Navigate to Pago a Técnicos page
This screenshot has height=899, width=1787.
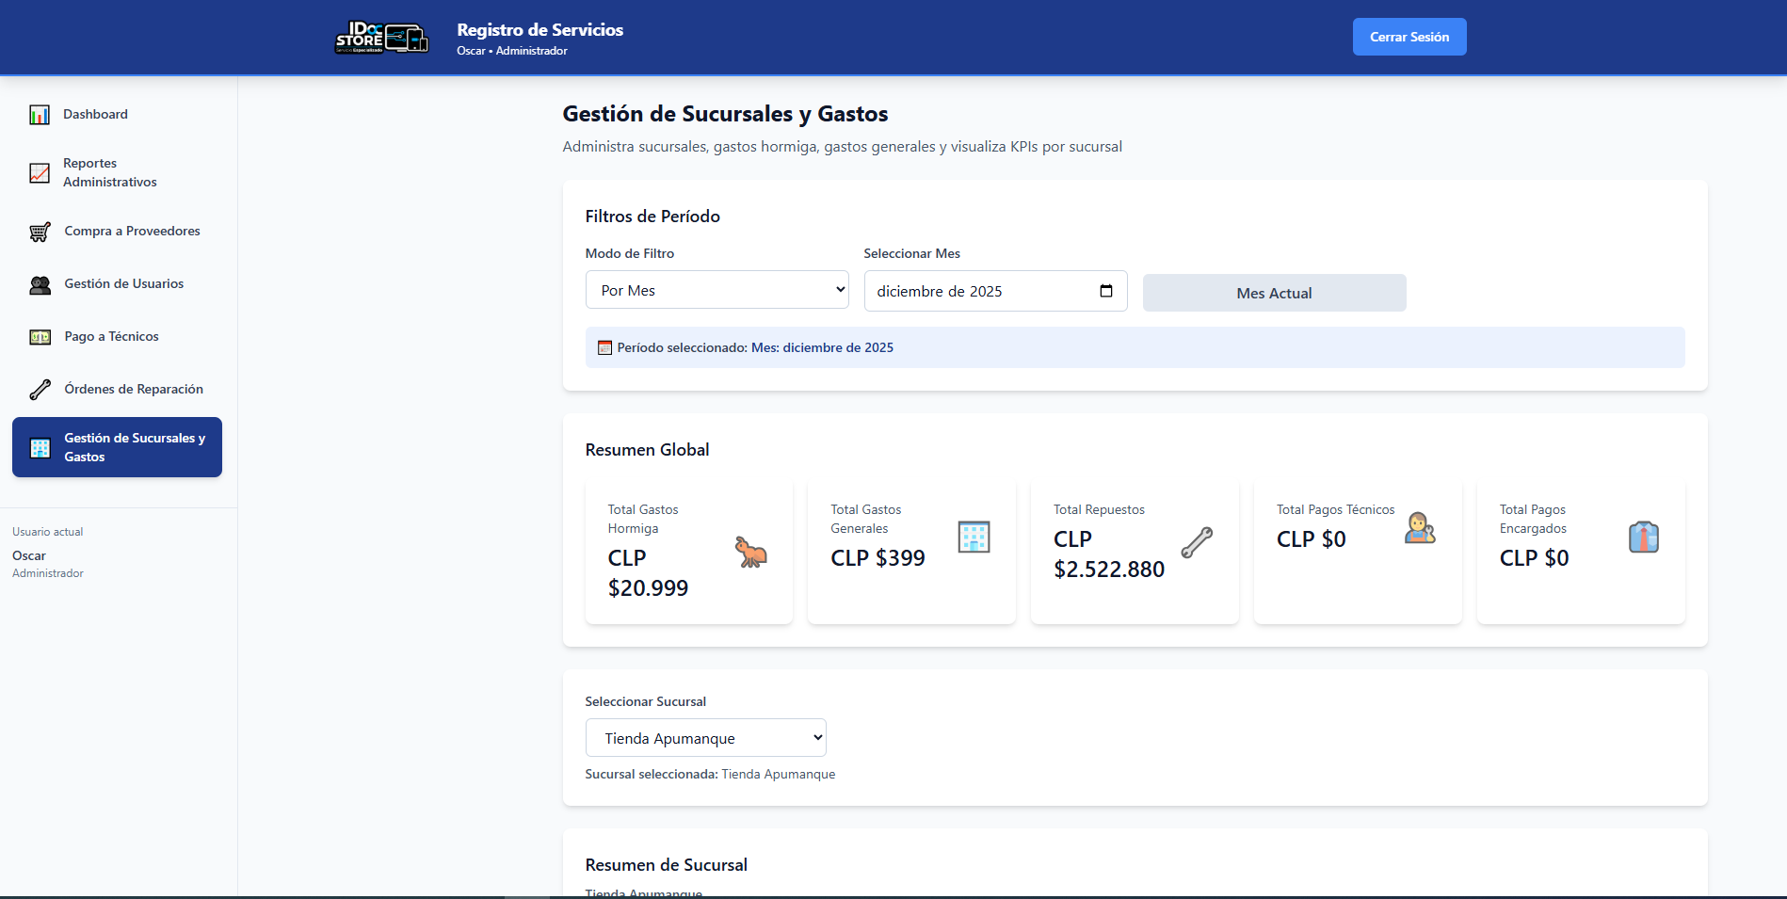pyautogui.click(x=111, y=337)
